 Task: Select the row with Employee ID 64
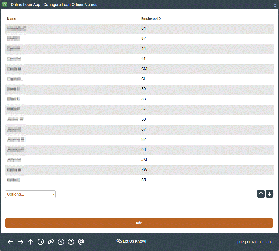[x=139, y=29]
